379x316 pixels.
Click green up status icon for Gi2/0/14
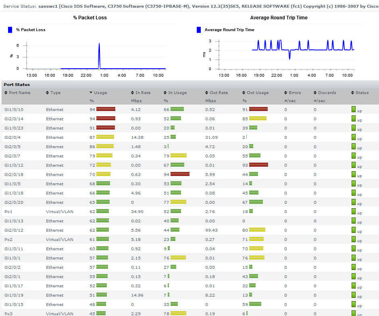point(353,119)
